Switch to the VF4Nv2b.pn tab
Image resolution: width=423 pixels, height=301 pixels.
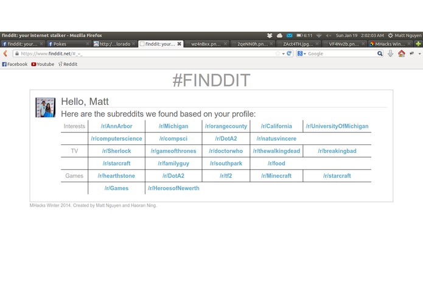tap(344, 44)
